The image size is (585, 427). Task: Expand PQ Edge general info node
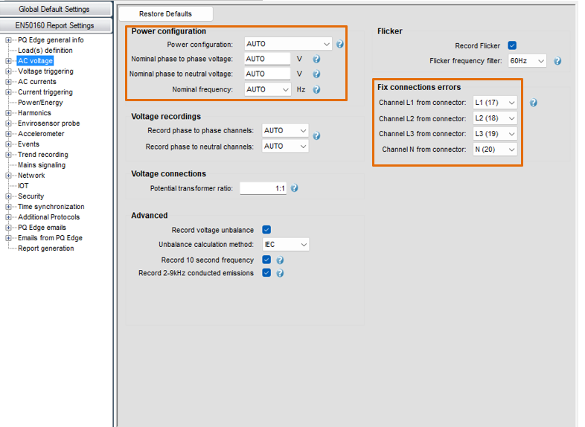click(x=8, y=40)
